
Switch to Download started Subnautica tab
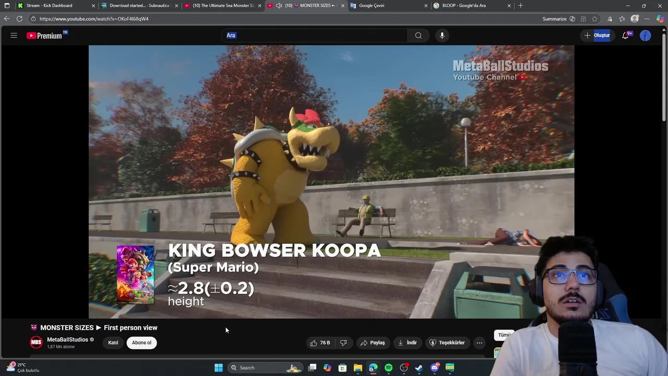(140, 6)
